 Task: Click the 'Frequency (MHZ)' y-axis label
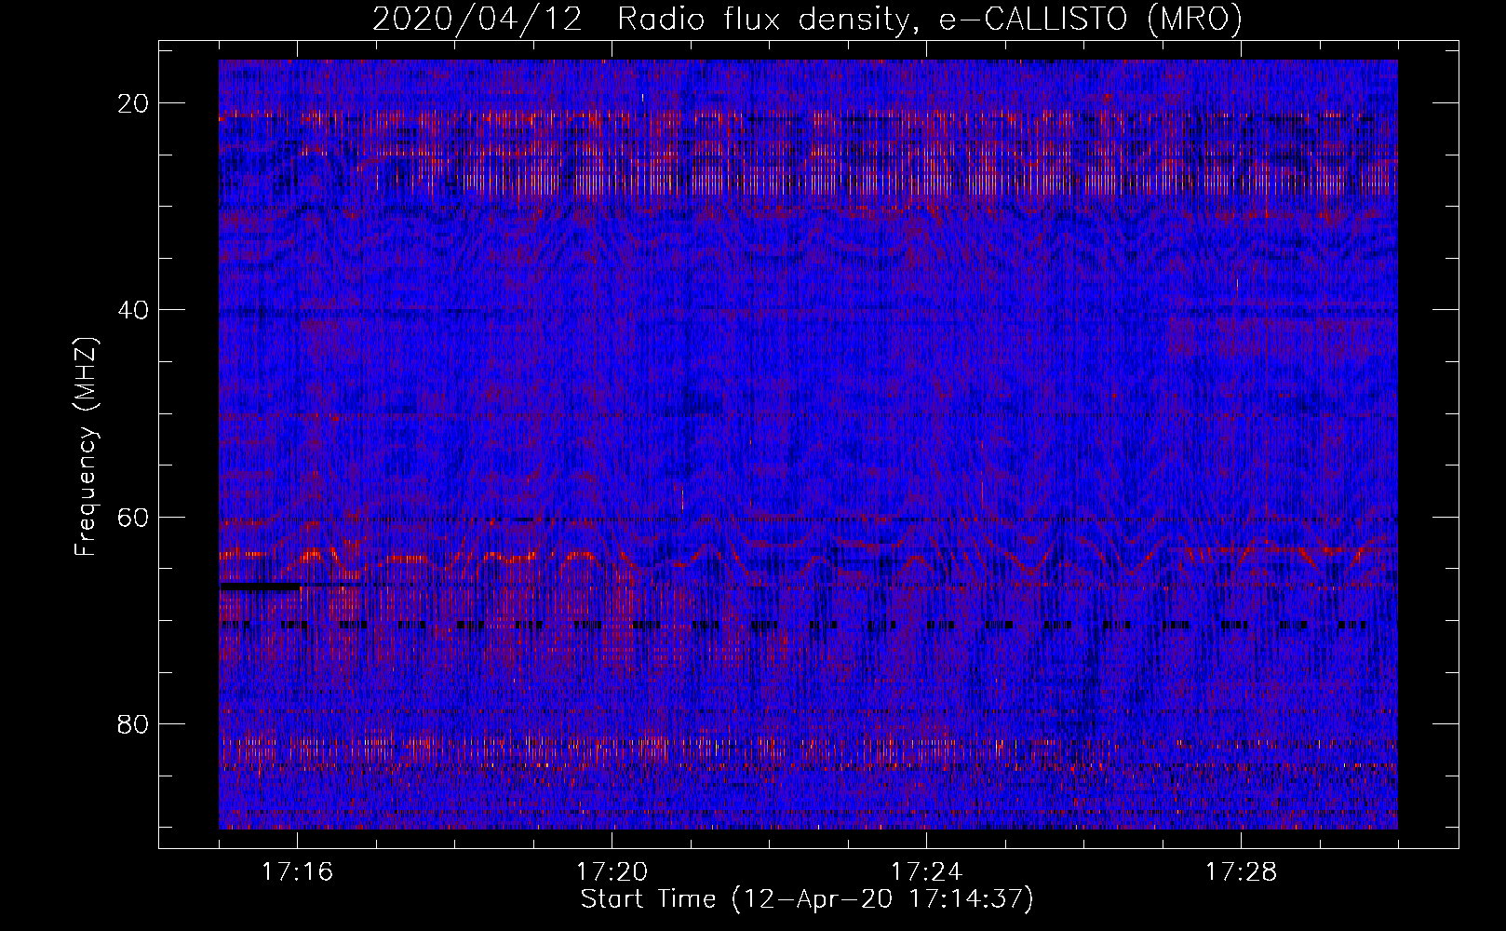coord(86,447)
